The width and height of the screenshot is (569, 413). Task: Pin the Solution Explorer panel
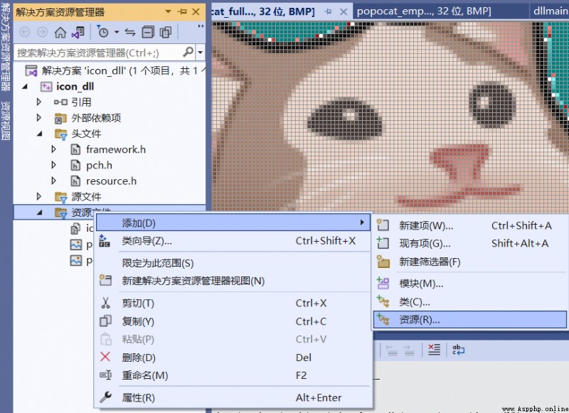click(x=182, y=11)
